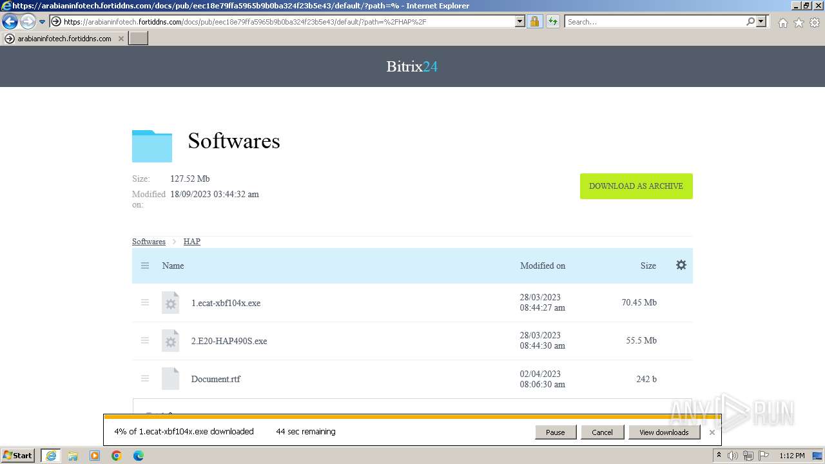Click the View downloads button
The height and width of the screenshot is (464, 825).
[x=664, y=432]
